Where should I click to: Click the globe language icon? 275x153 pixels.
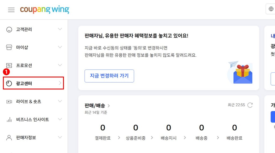pyautogui.click(x=271, y=9)
